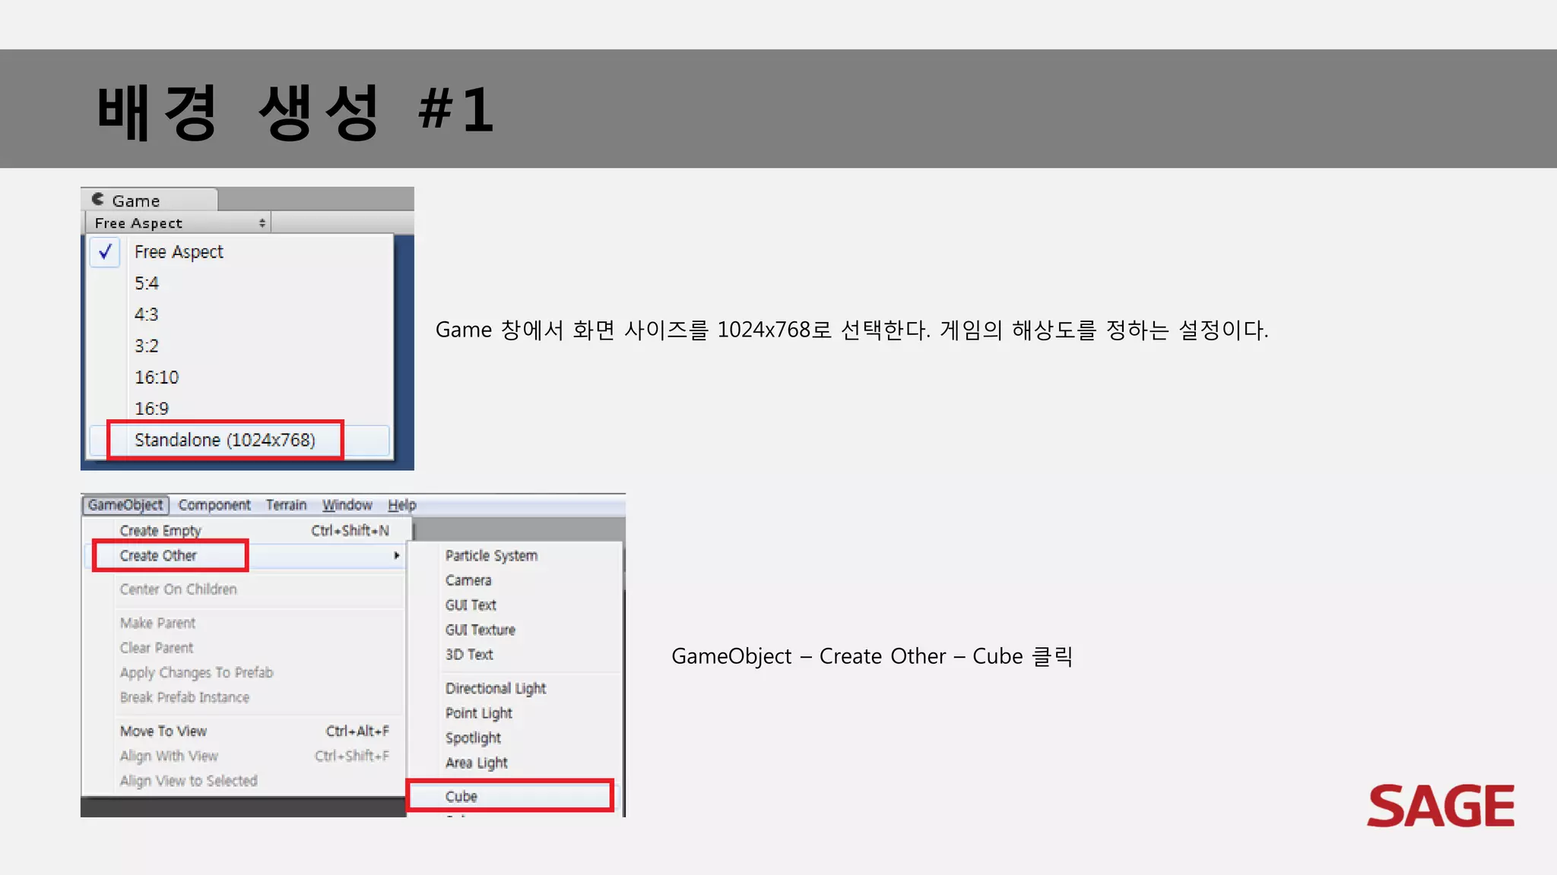Choose Standalone (1024x768) resolution
Viewport: 1557px width, 875px height.
[x=239, y=441]
